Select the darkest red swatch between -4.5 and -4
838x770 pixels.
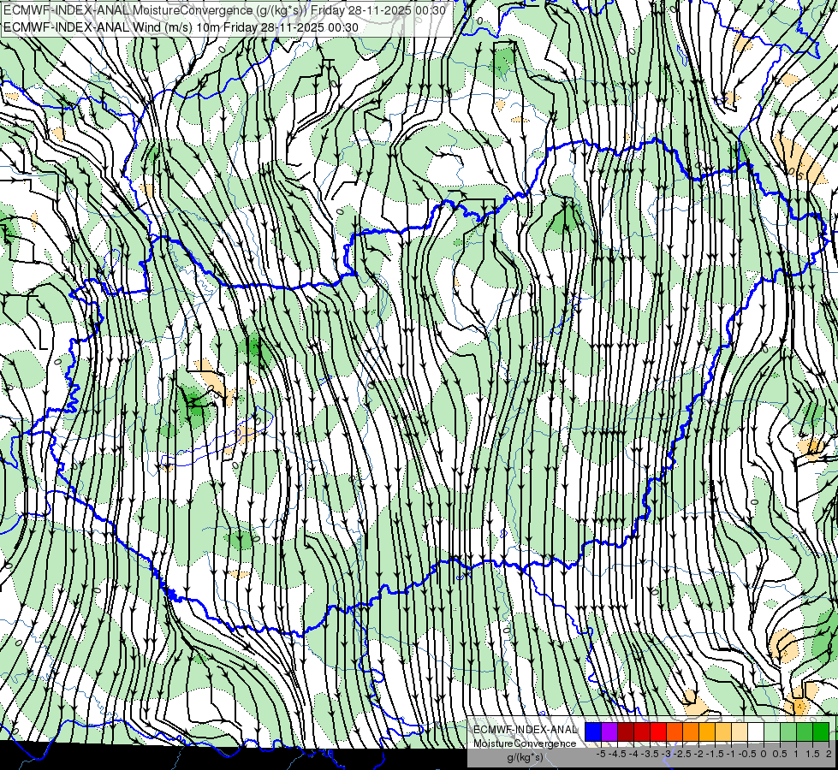tap(626, 731)
